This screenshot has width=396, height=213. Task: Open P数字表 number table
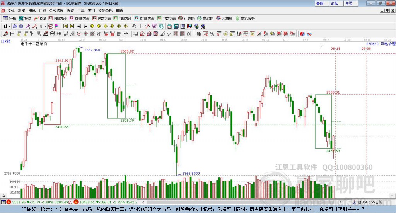pyautogui.click(x=102, y=19)
